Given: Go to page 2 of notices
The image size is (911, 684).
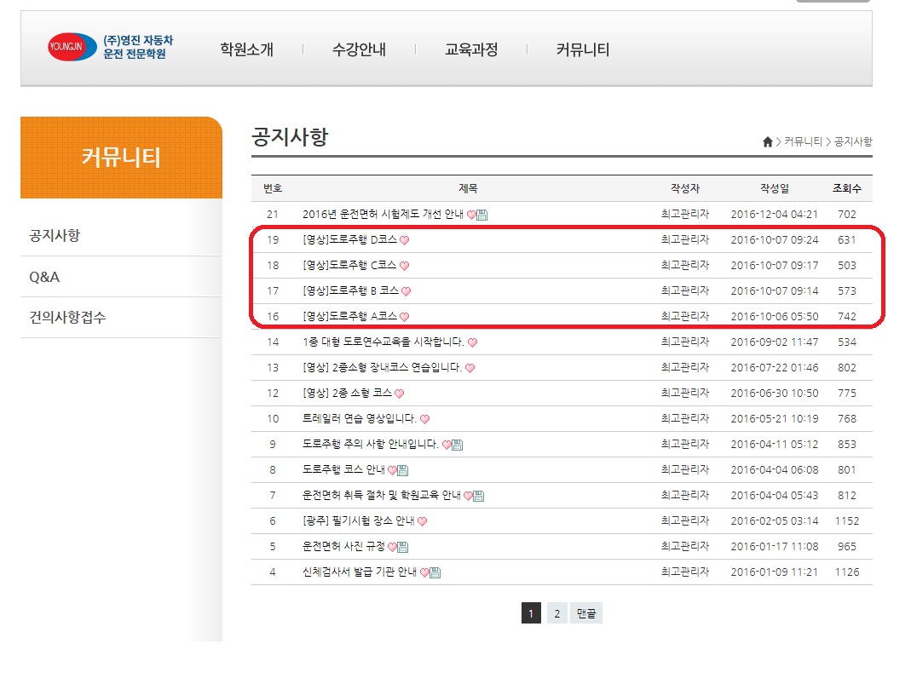Looking at the screenshot, I should [556, 613].
